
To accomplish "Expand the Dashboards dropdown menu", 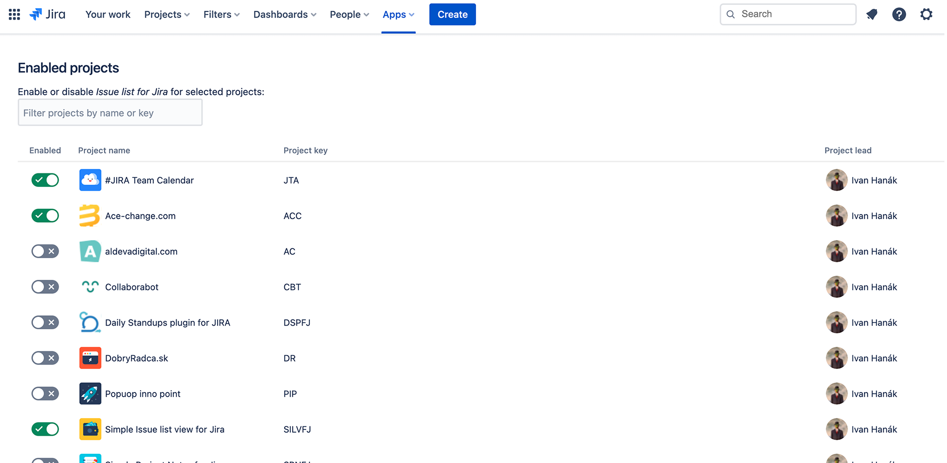I will point(285,14).
